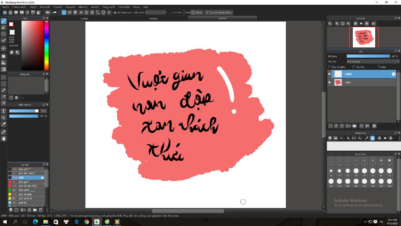The width and height of the screenshot is (401, 226).
Task: Open Bộ lọc(R) menu
Action: [x=45, y=7]
